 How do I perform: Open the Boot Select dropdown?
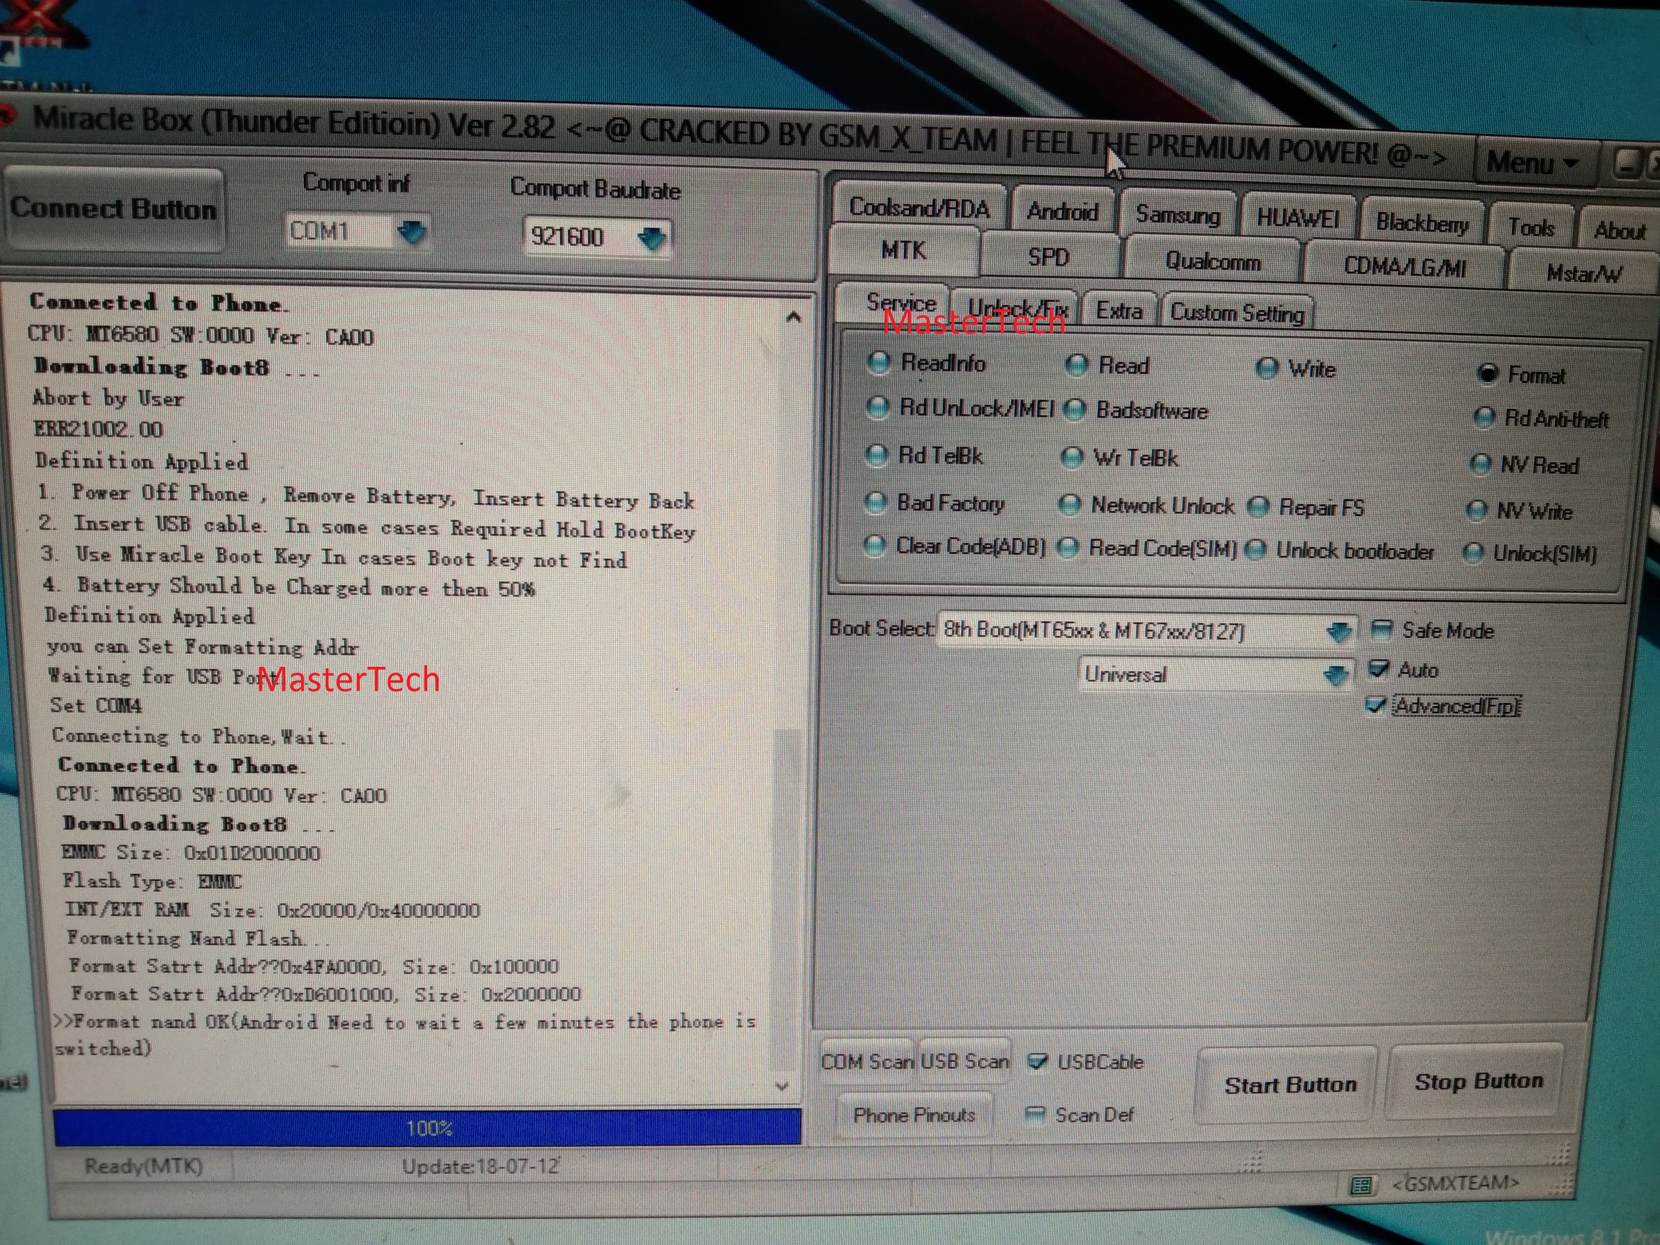(x=1338, y=632)
